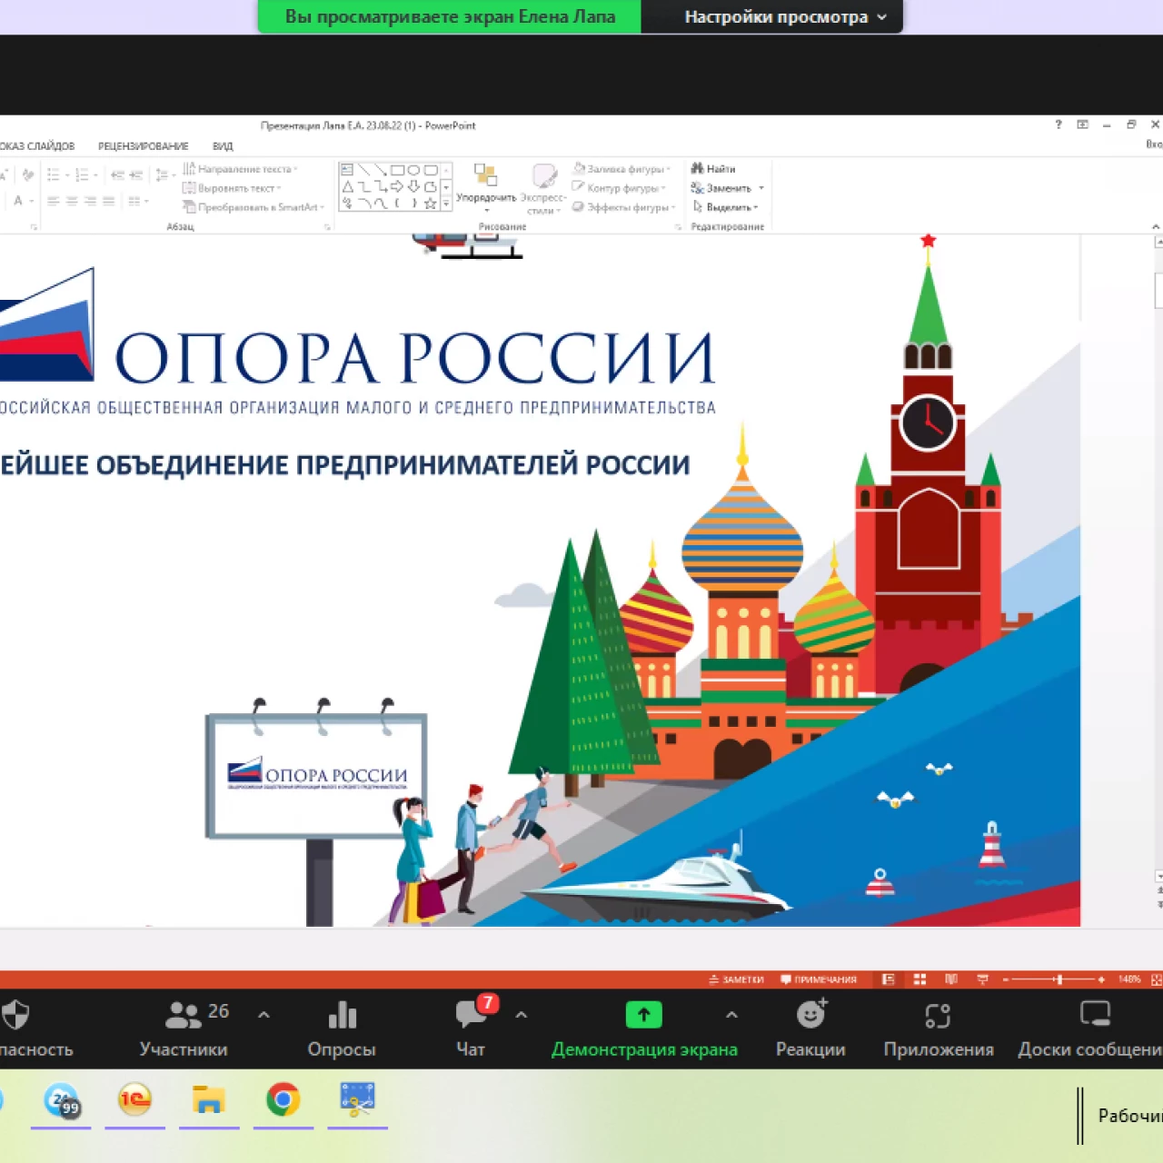This screenshot has width=1163, height=1163.
Task: Switch to Normal view in status bar
Action: click(889, 979)
